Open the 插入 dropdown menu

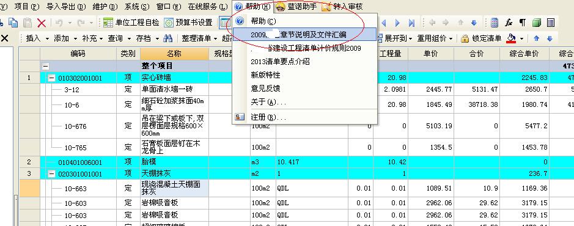pyautogui.click(x=38, y=38)
